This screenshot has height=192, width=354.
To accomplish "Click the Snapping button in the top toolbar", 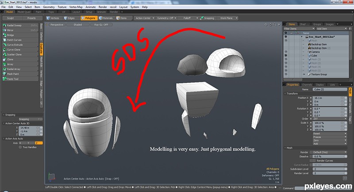I will point(207,18).
